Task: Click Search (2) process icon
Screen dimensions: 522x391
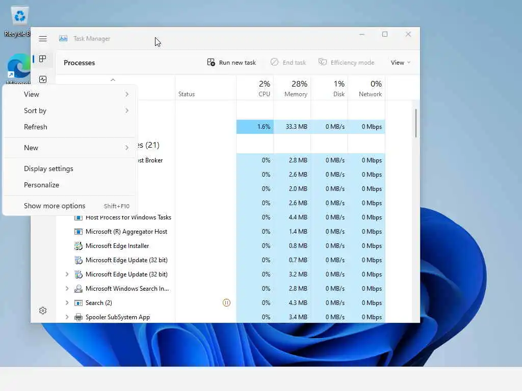Action: (x=78, y=303)
